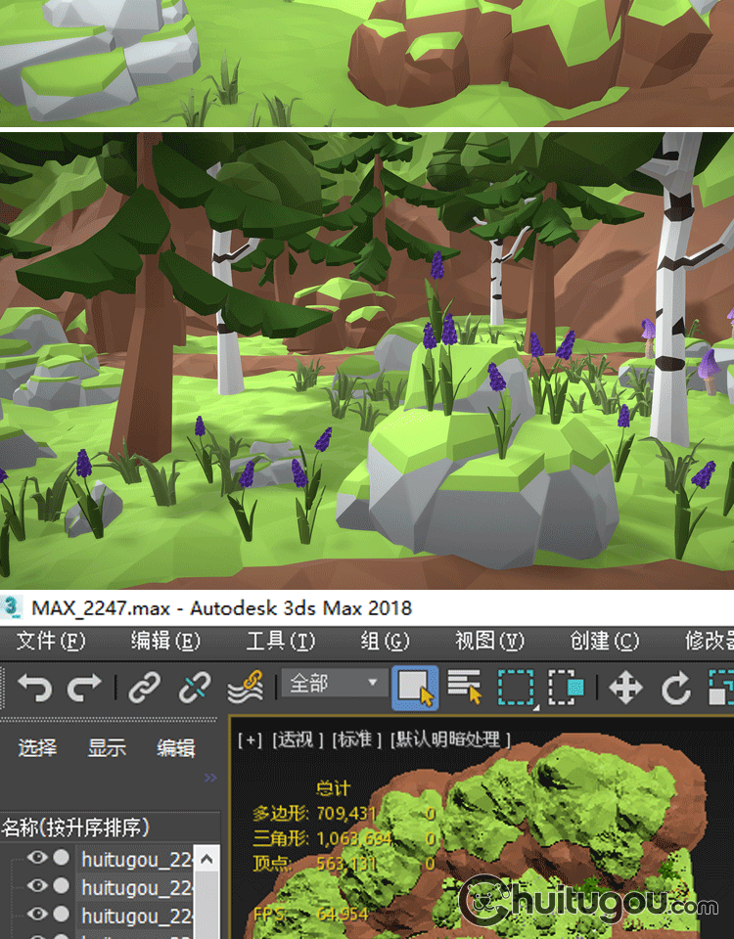Viewport: 734px width, 939px height.
Task: Select the Bind to Space Warp tool
Action: (x=245, y=688)
